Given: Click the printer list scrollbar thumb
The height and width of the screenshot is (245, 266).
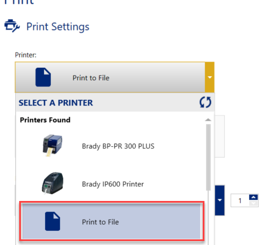Looking at the screenshot, I should [x=208, y=158].
